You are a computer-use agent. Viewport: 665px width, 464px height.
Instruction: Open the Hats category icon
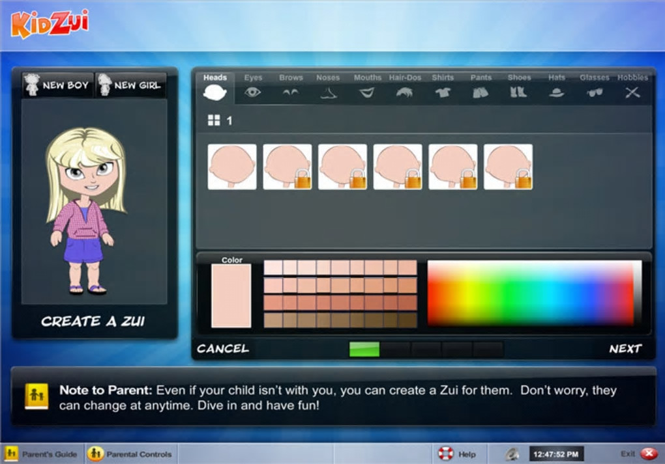pyautogui.click(x=556, y=92)
